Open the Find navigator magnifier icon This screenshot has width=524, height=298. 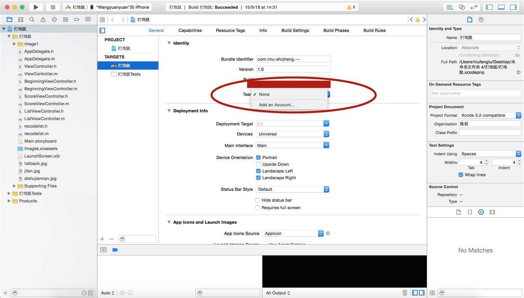pos(32,19)
